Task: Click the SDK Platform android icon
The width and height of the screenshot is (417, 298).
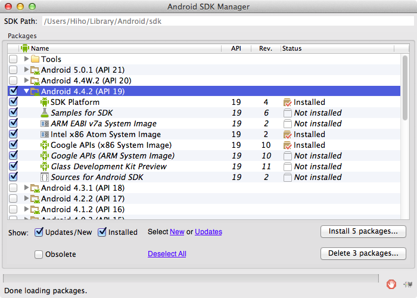Action: point(44,102)
